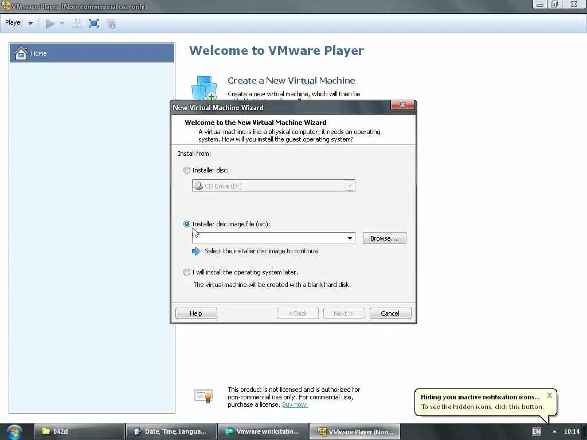
Task: Close the New Virtual Machine Wizard dialog
Action: click(402, 105)
